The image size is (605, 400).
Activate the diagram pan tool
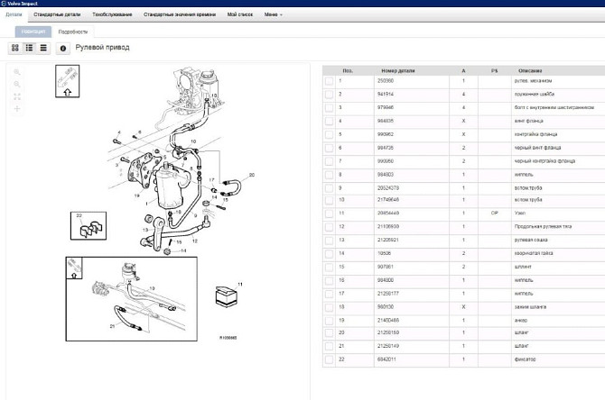coord(16,108)
